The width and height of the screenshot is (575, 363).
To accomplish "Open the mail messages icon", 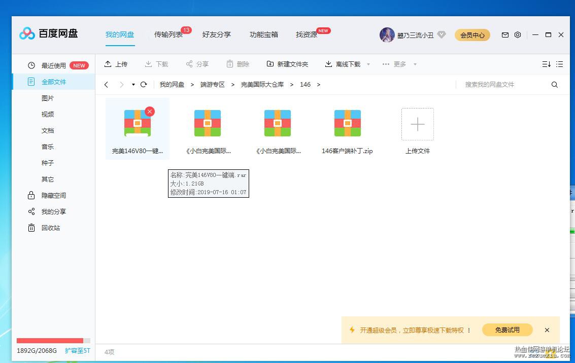I will point(505,35).
